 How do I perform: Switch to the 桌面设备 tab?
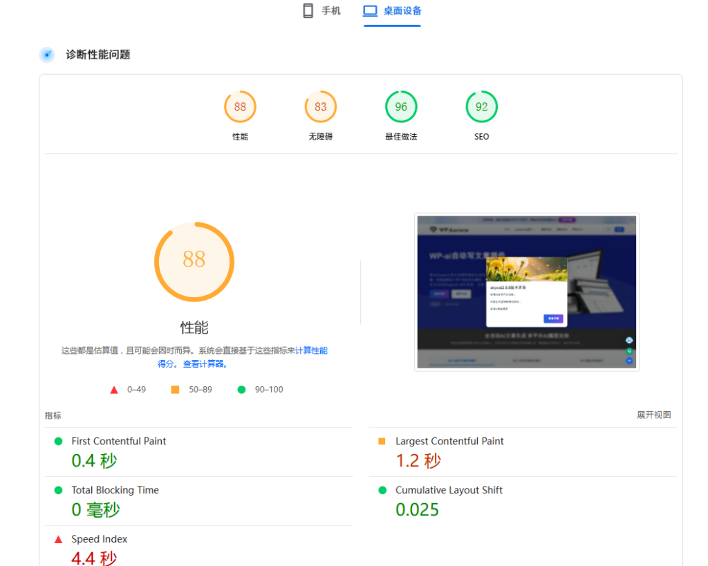click(391, 10)
